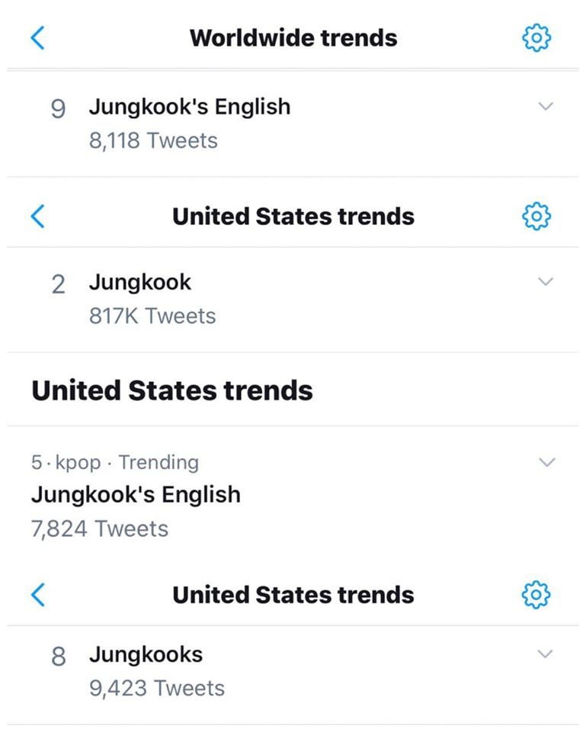Screen dimensions: 586x732
Task: Open settings gear beside Worldwide trends
Action: click(x=536, y=37)
